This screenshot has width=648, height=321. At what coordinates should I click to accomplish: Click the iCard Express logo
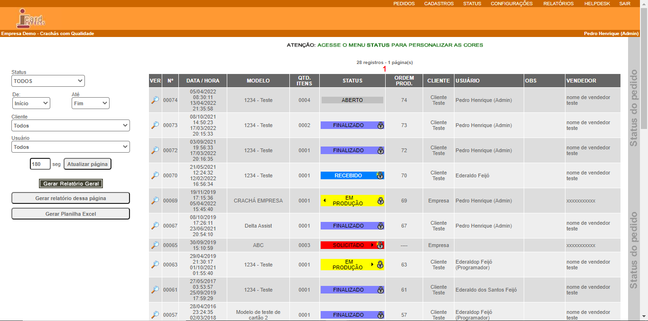pos(31,18)
